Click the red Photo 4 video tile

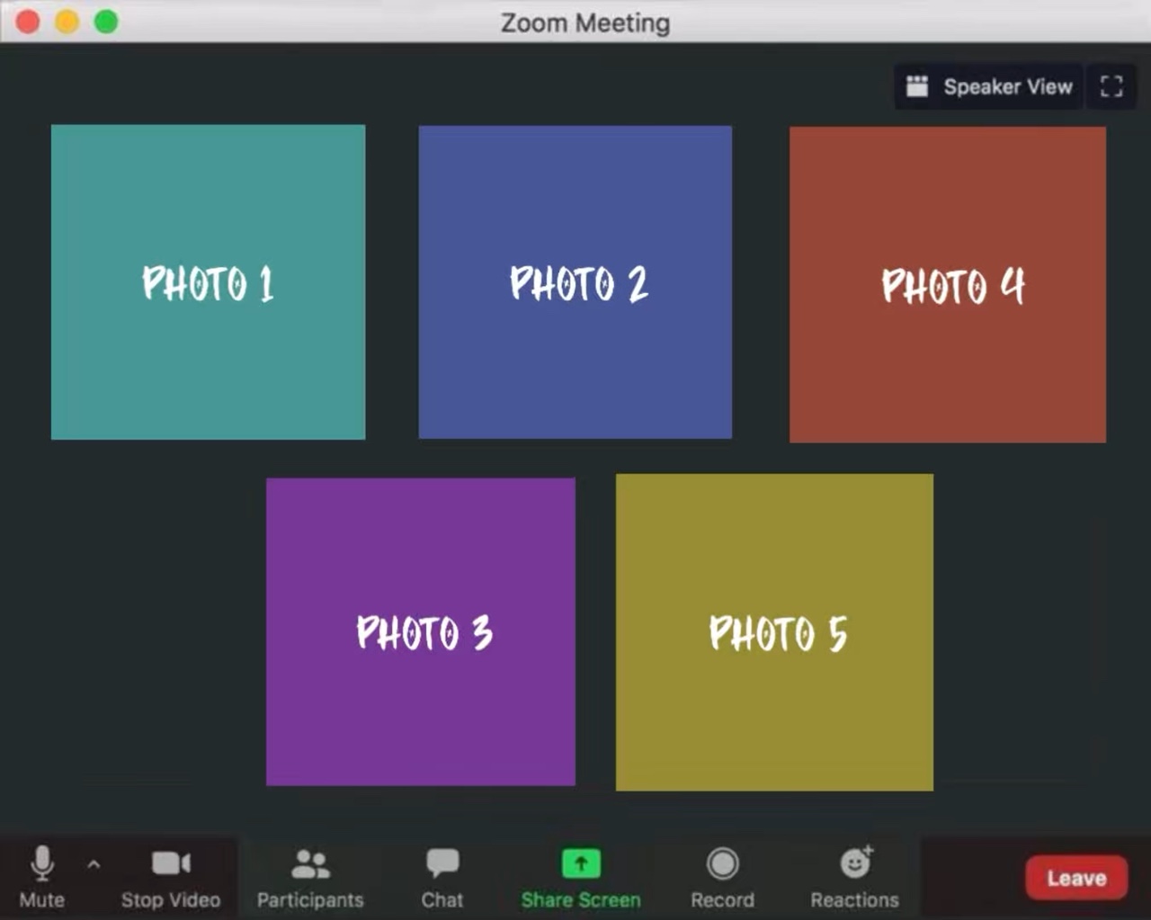[948, 284]
